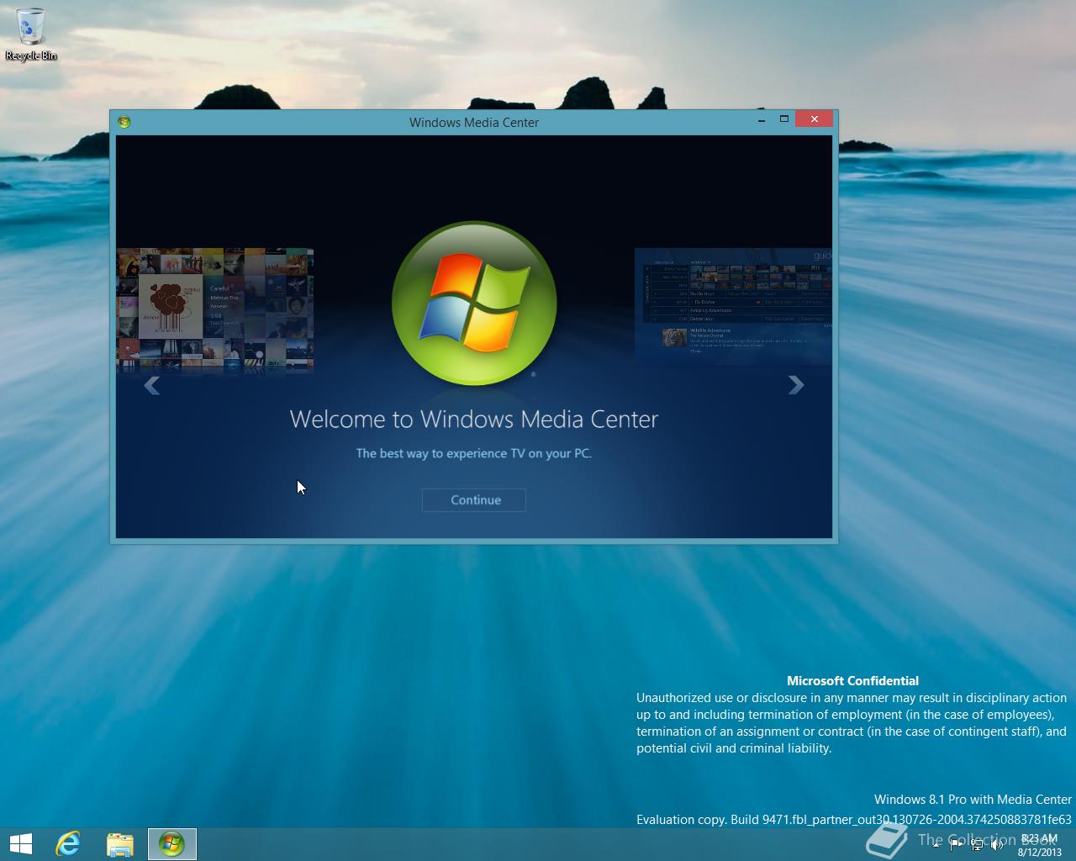Open File Explorer from the taskbar
Image resolution: width=1076 pixels, height=861 pixels.
(x=120, y=844)
